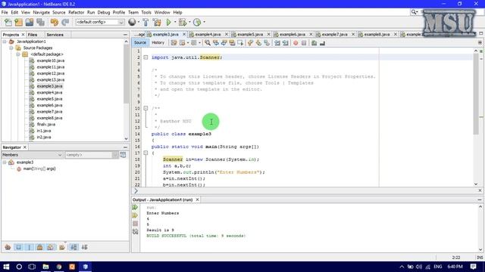The width and height of the screenshot is (485, 272).
Task: Click the Last Edit icon in editor toolbar
Action: 174,43
